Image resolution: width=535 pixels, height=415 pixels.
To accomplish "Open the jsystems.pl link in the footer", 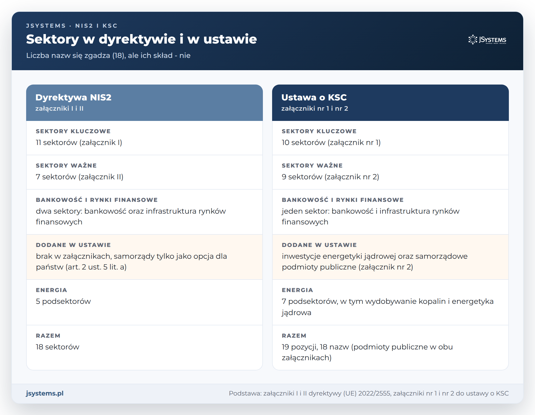I will 45,393.
